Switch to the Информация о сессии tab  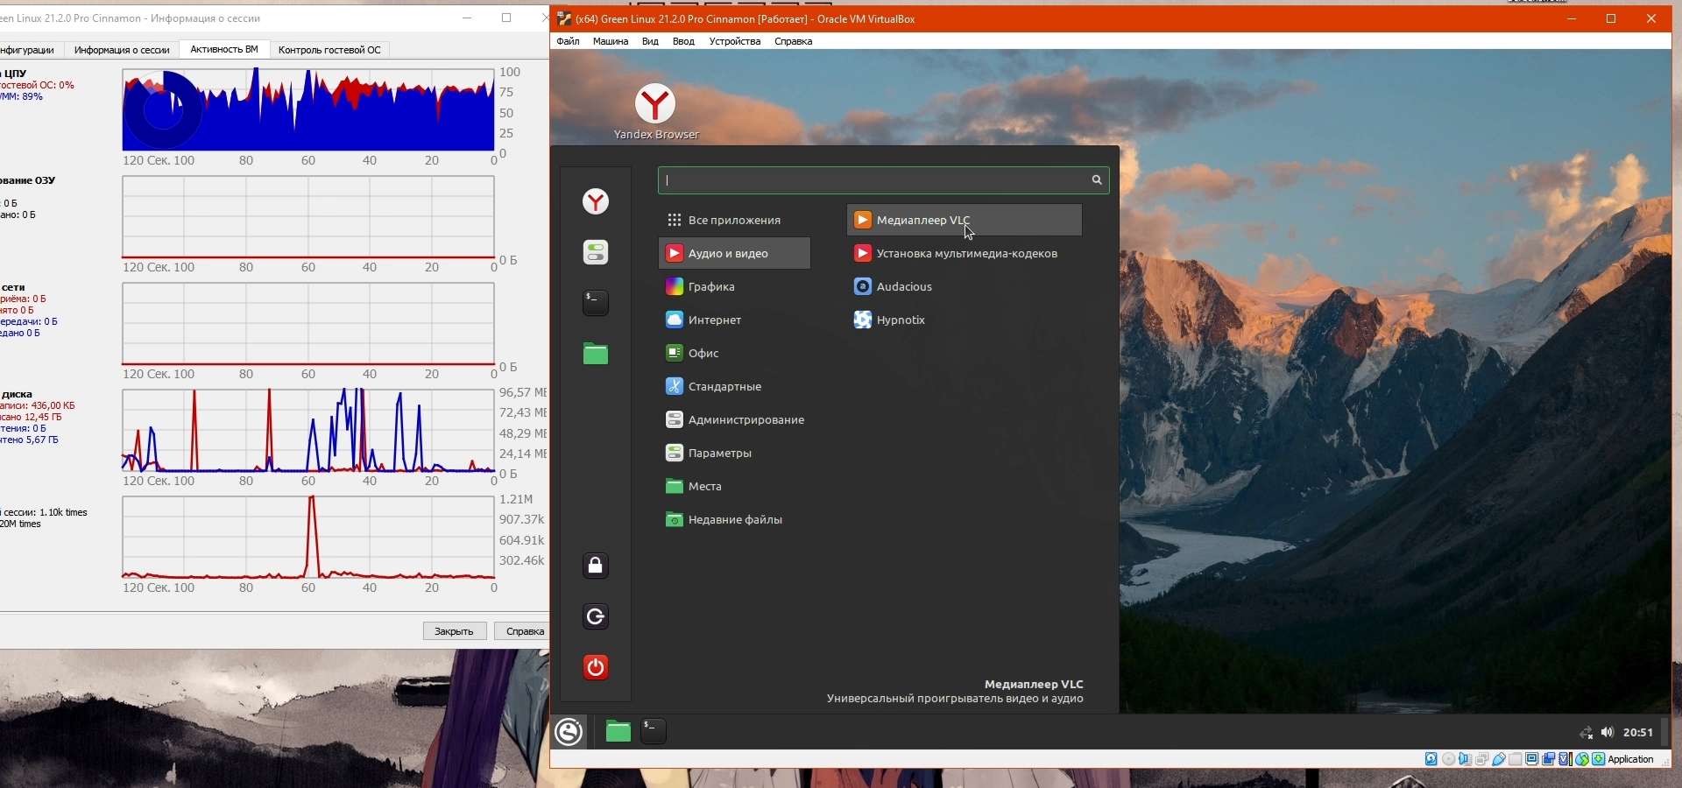click(122, 50)
